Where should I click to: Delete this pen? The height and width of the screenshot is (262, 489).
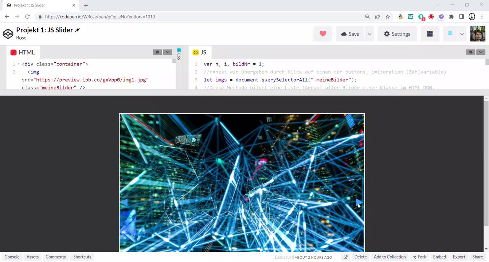[x=360, y=257]
